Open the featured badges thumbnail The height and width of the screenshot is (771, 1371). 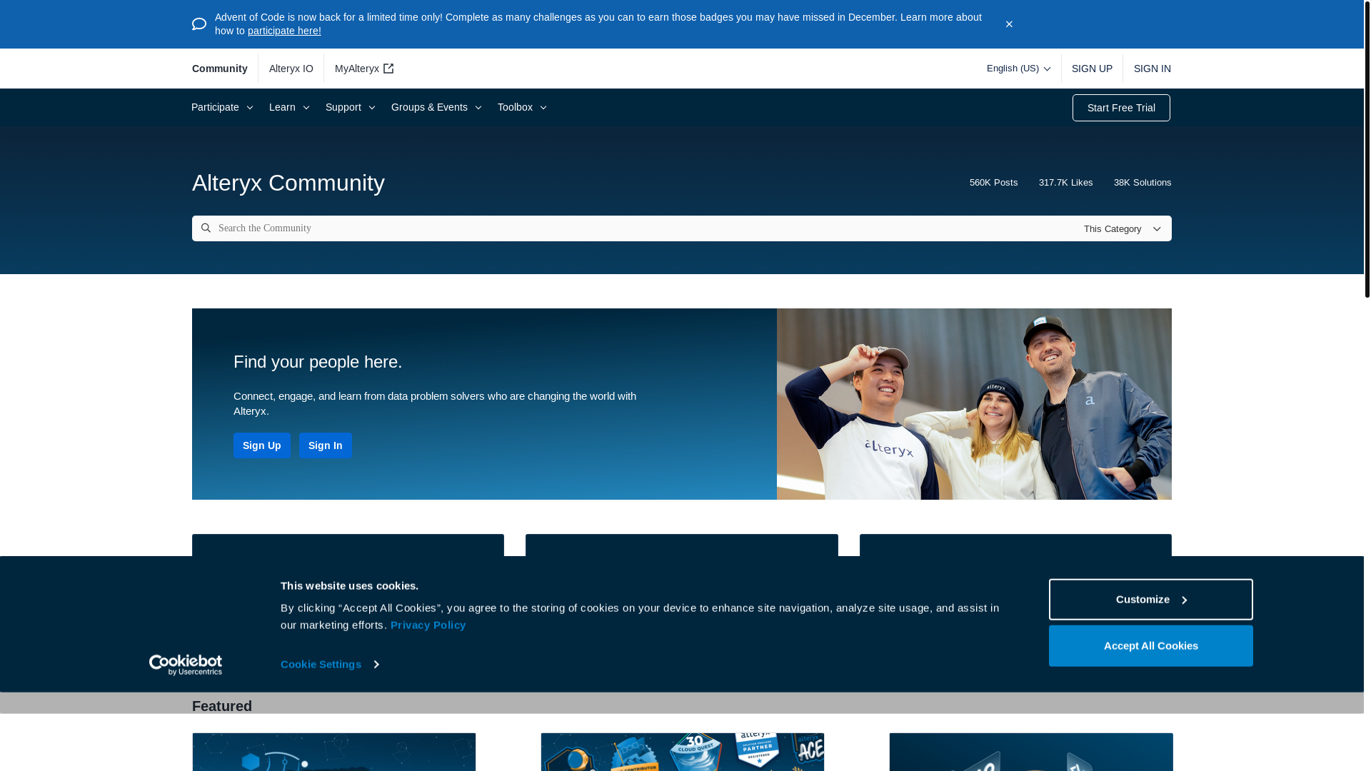tap(683, 752)
